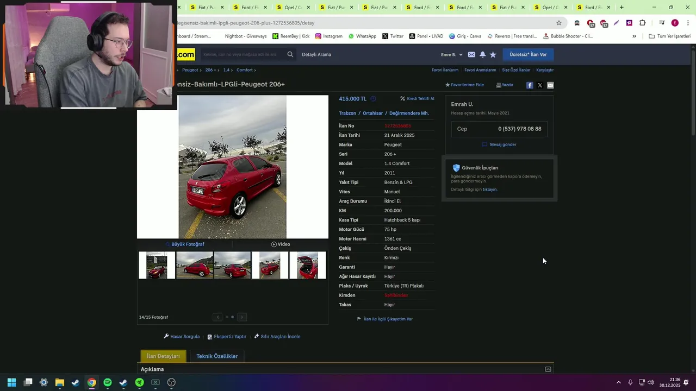Open the notifications bell icon
Screen dimensions: 696x391
tap(482, 54)
